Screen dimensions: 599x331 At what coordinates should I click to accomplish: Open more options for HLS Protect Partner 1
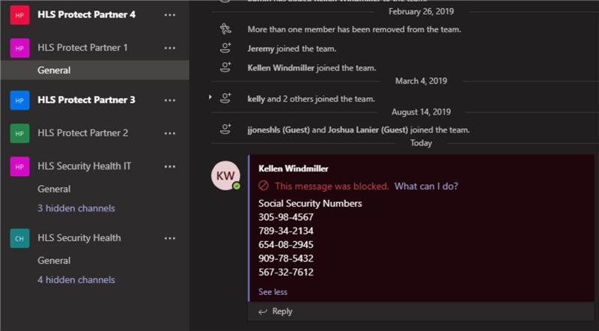170,48
